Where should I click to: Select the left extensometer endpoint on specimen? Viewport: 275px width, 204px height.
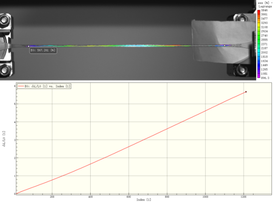(x=29, y=46)
